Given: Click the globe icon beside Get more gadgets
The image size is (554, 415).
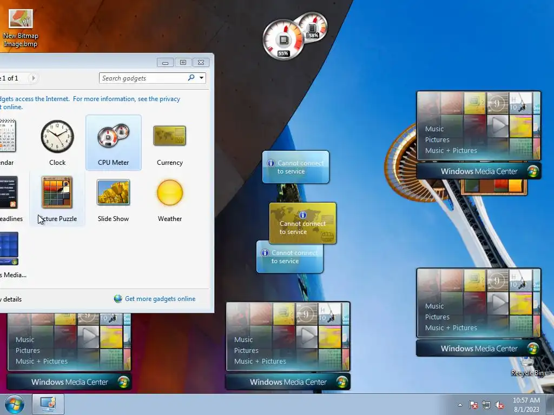Looking at the screenshot, I should click(x=118, y=299).
